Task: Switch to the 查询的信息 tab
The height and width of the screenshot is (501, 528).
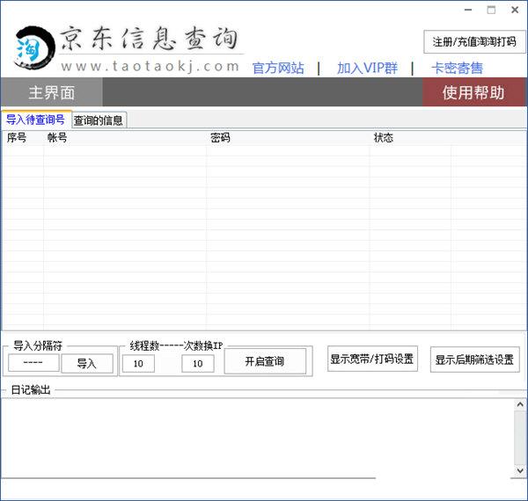Action: (x=99, y=120)
